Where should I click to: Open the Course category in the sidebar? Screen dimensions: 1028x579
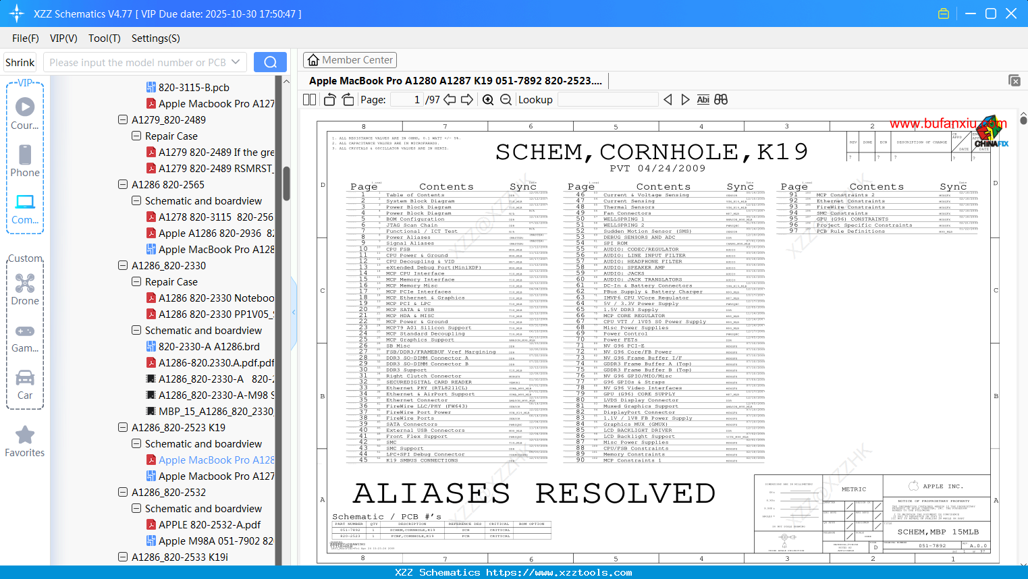pos(25,113)
